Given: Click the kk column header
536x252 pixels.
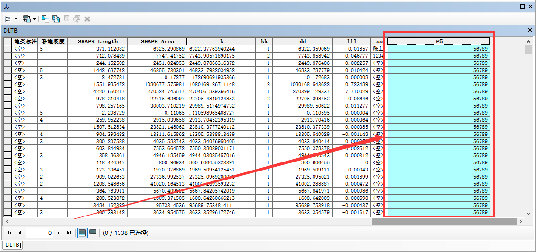Looking at the screenshot, I should (x=264, y=41).
